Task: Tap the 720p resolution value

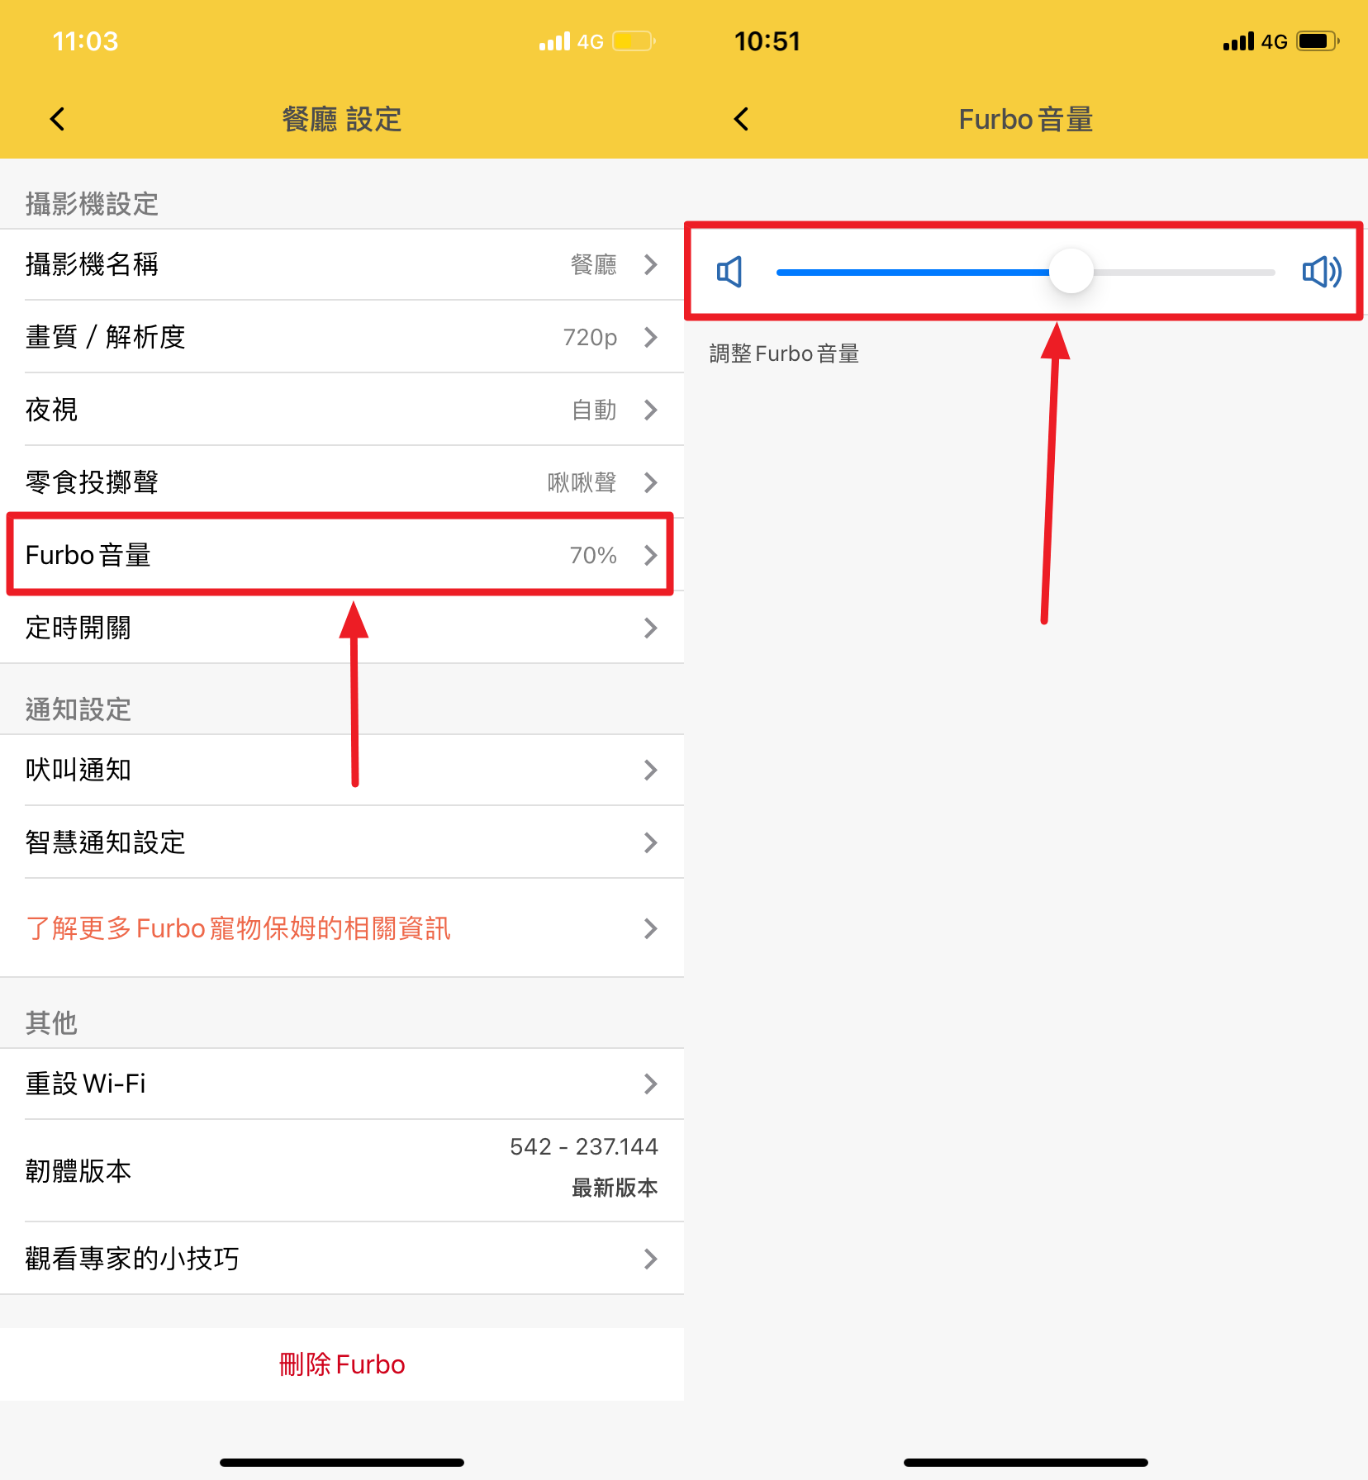Action: (590, 337)
